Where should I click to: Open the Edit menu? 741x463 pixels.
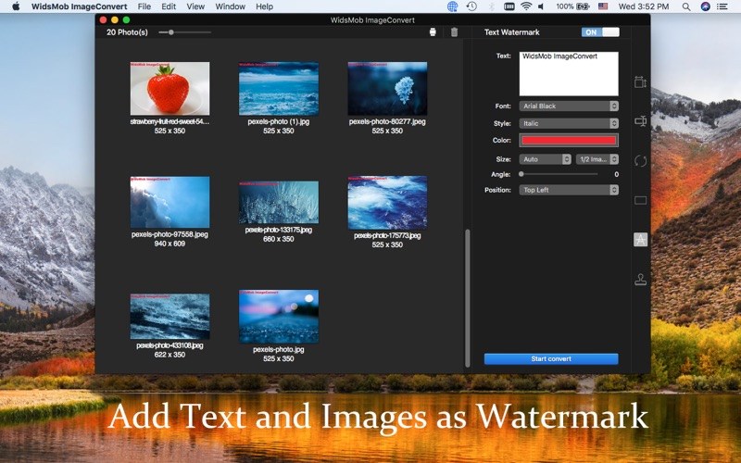click(x=169, y=6)
